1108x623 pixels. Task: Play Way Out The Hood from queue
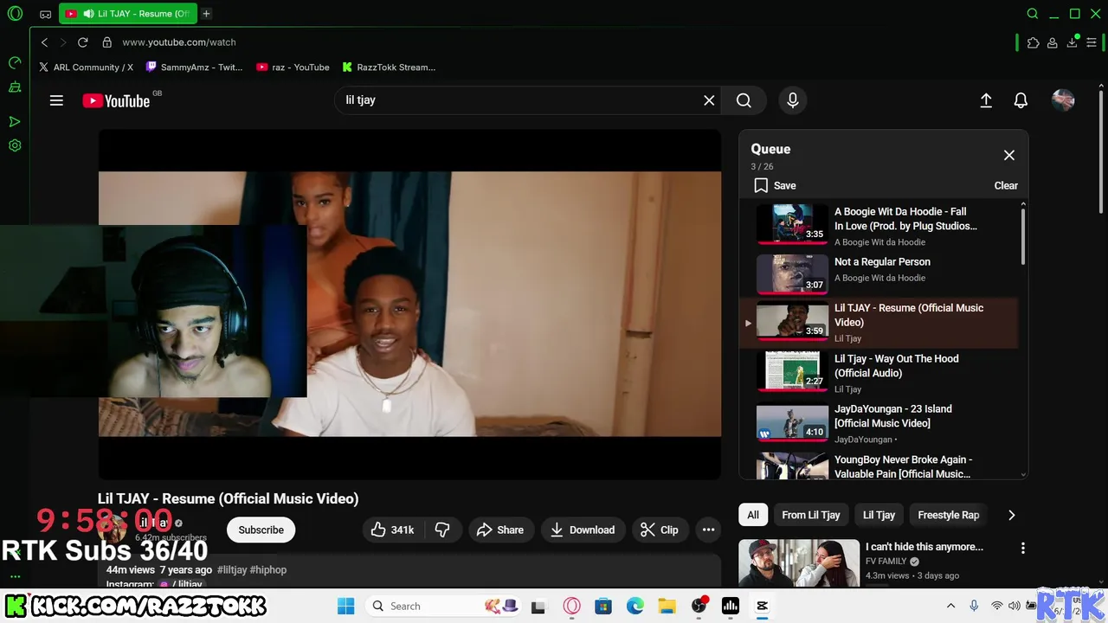pyautogui.click(x=879, y=373)
